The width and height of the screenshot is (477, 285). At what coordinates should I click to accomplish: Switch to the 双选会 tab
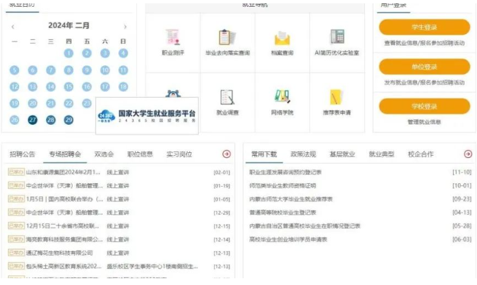pyautogui.click(x=104, y=155)
